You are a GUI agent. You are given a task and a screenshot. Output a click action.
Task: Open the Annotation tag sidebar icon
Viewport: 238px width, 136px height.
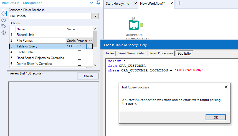4,26
